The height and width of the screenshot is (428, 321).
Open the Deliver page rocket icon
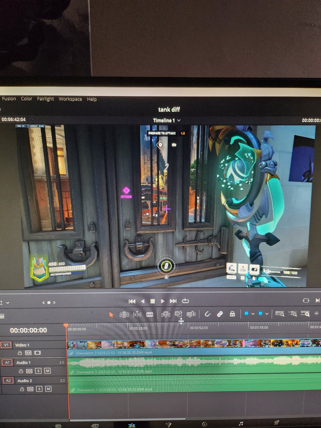click(276, 423)
